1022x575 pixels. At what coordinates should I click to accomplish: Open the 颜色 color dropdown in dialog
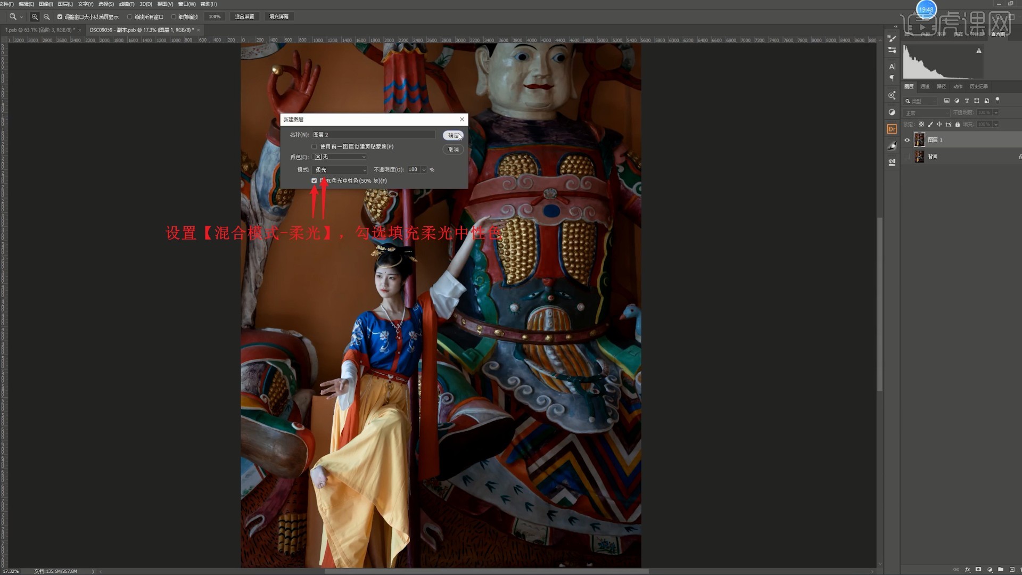click(x=340, y=157)
